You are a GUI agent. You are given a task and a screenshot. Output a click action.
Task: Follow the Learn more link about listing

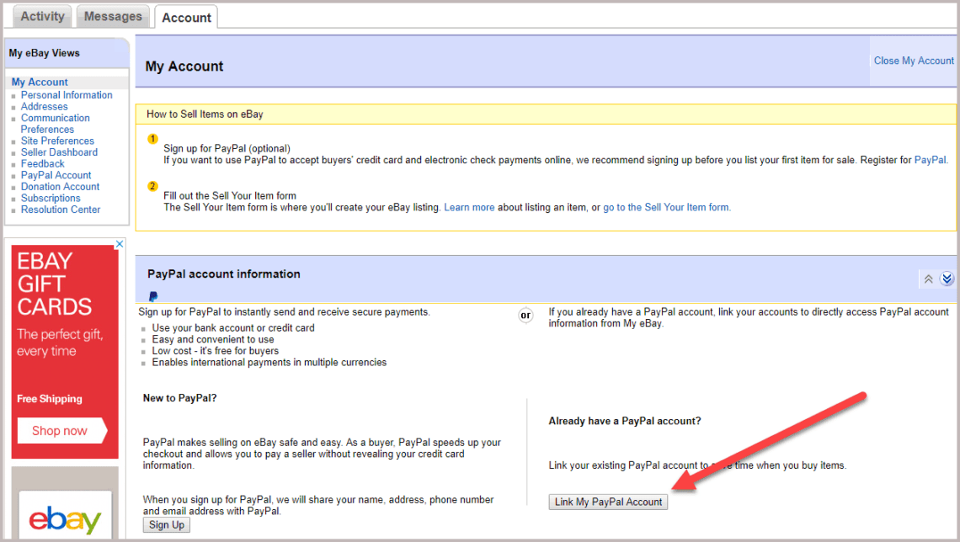[469, 206]
